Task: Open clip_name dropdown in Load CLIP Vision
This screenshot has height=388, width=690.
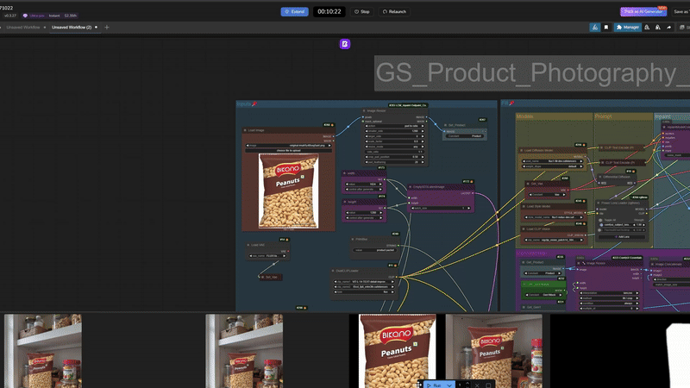Action: 554,241
